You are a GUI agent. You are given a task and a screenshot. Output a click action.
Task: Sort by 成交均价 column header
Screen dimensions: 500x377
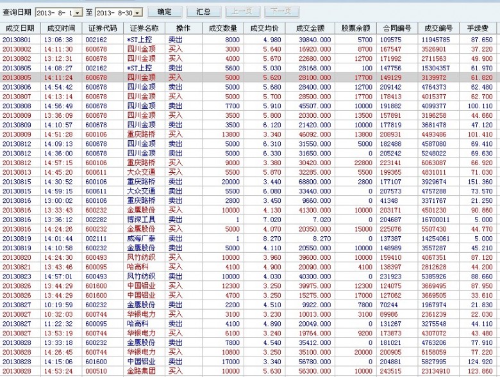pos(264,28)
